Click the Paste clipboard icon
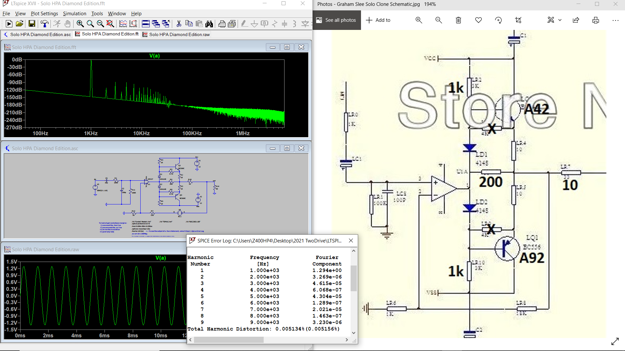The image size is (625, 351). coord(199,24)
